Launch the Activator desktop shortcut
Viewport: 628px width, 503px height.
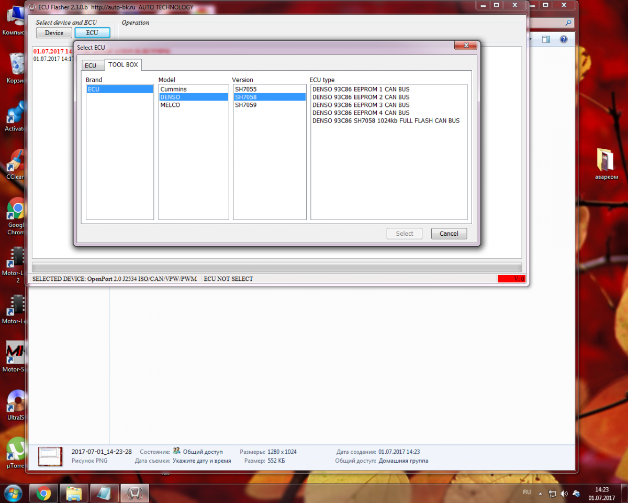point(15,116)
